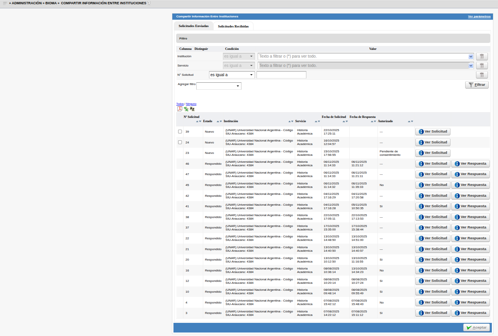Focus the N° Solicitud value input field
Viewport: 498px width, 336px height.
coord(281,75)
